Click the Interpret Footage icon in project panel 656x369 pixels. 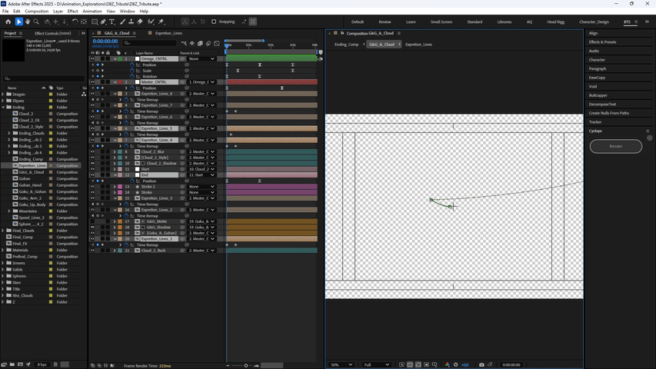4,365
